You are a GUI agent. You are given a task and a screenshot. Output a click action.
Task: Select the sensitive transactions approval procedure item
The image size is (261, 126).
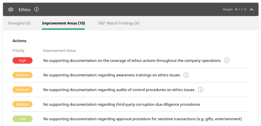pos(142,119)
